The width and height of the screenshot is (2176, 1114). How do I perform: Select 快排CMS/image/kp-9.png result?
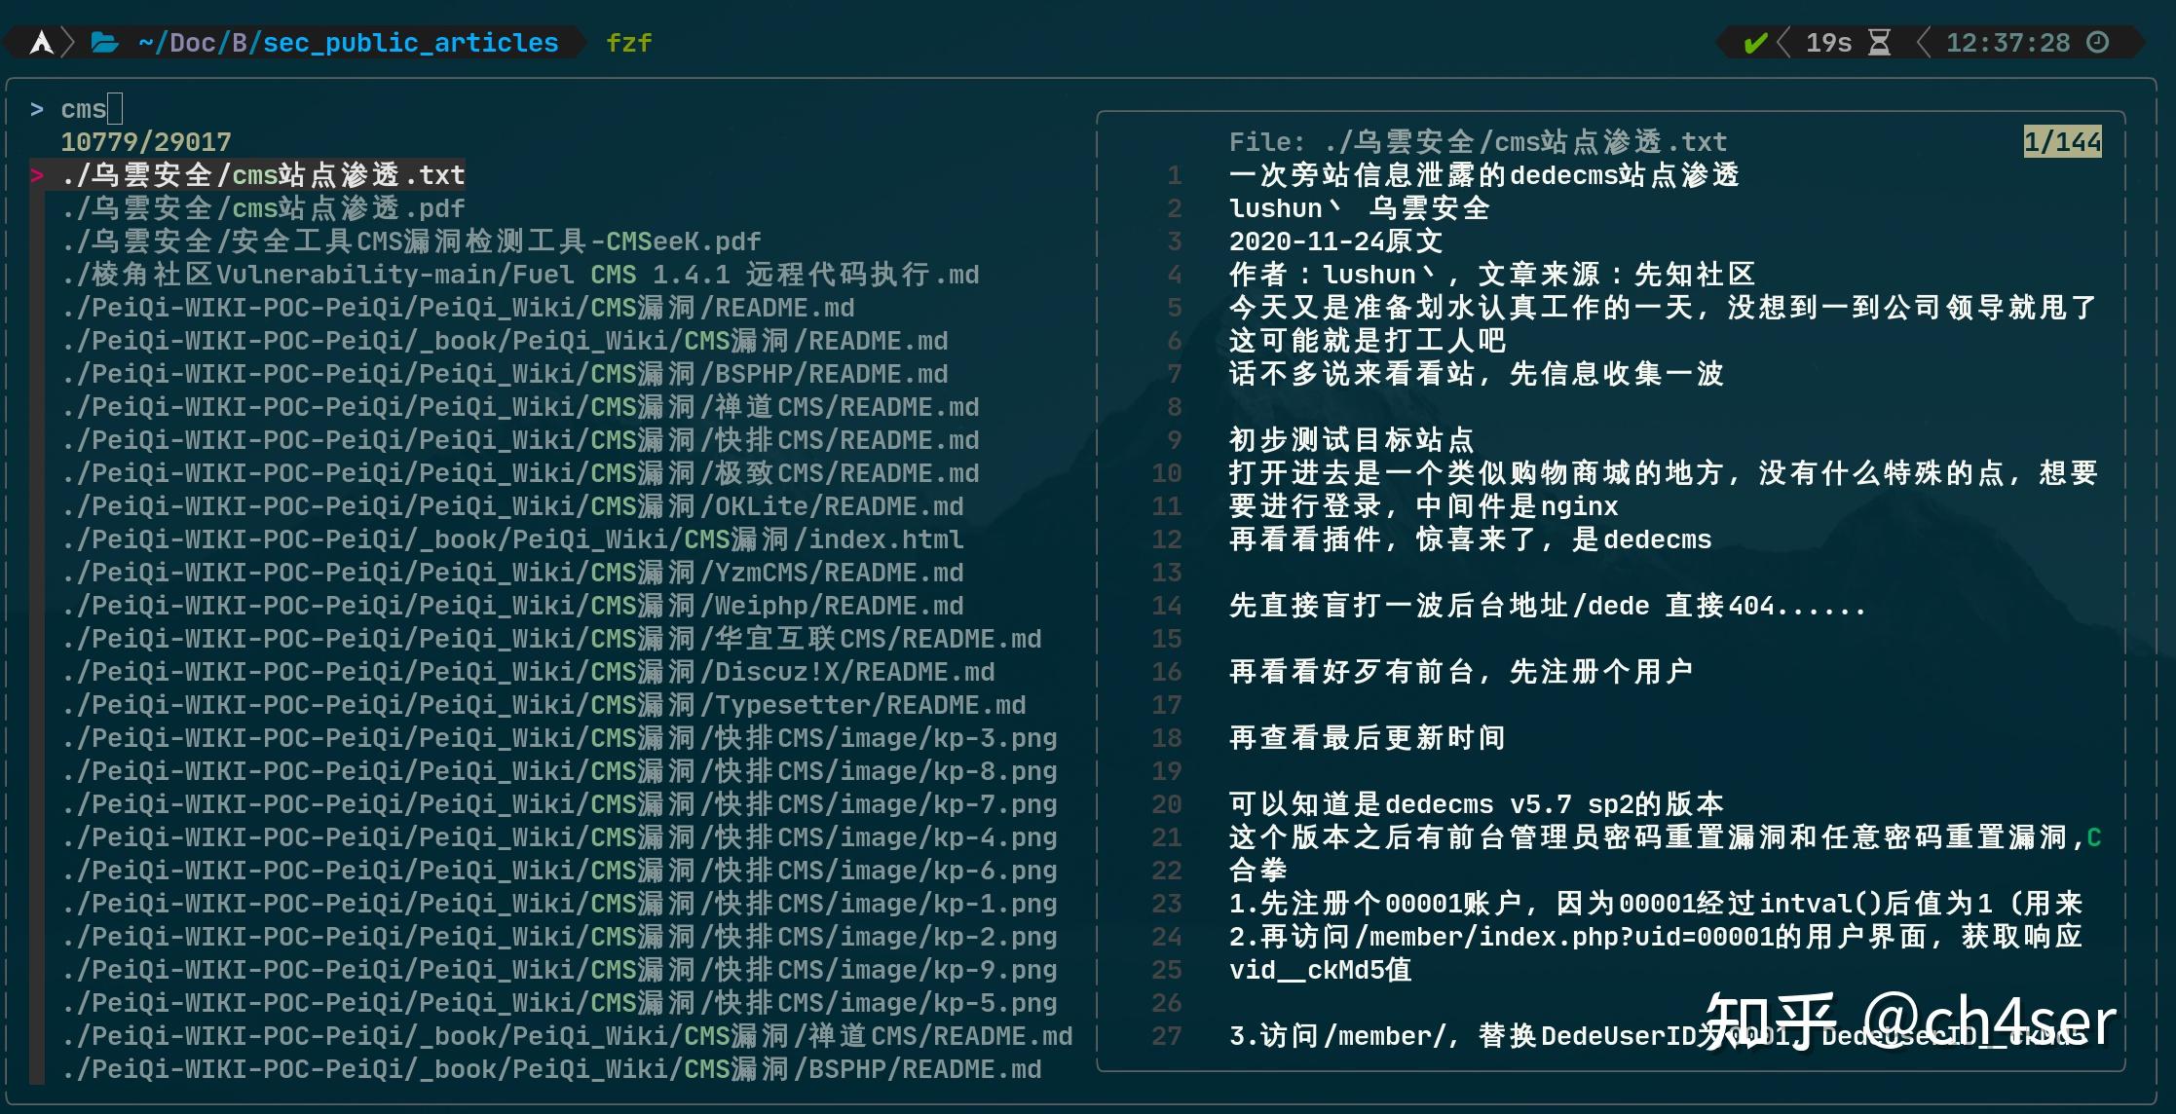(x=559, y=970)
